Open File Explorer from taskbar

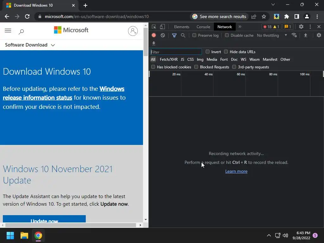coord(24,235)
